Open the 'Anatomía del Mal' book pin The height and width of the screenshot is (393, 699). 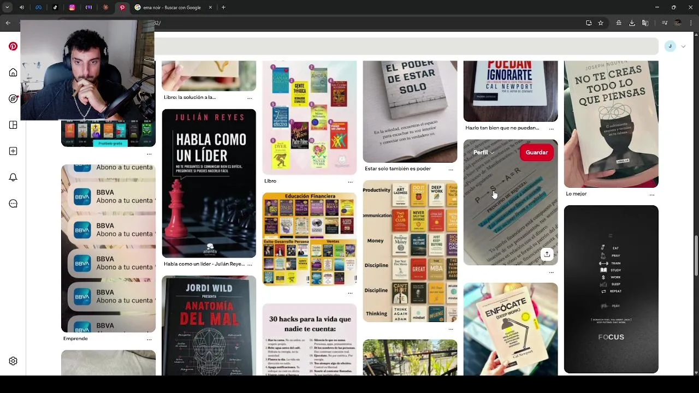[x=209, y=326]
